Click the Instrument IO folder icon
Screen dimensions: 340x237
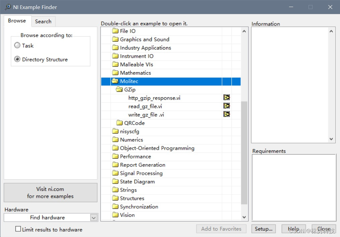(x=115, y=56)
